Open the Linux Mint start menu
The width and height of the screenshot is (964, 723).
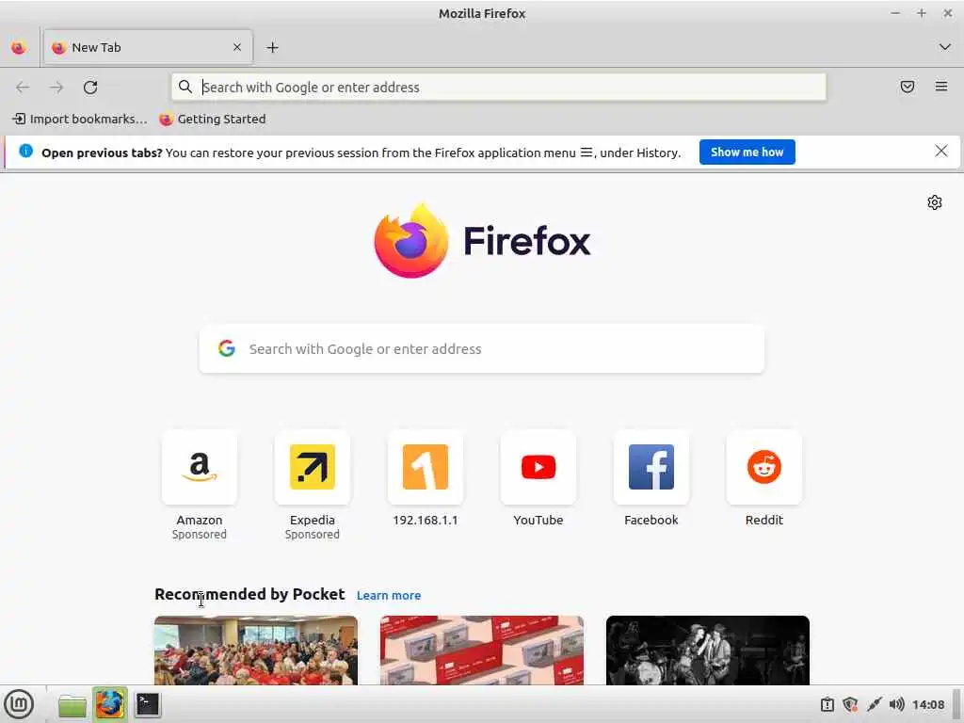click(x=20, y=704)
